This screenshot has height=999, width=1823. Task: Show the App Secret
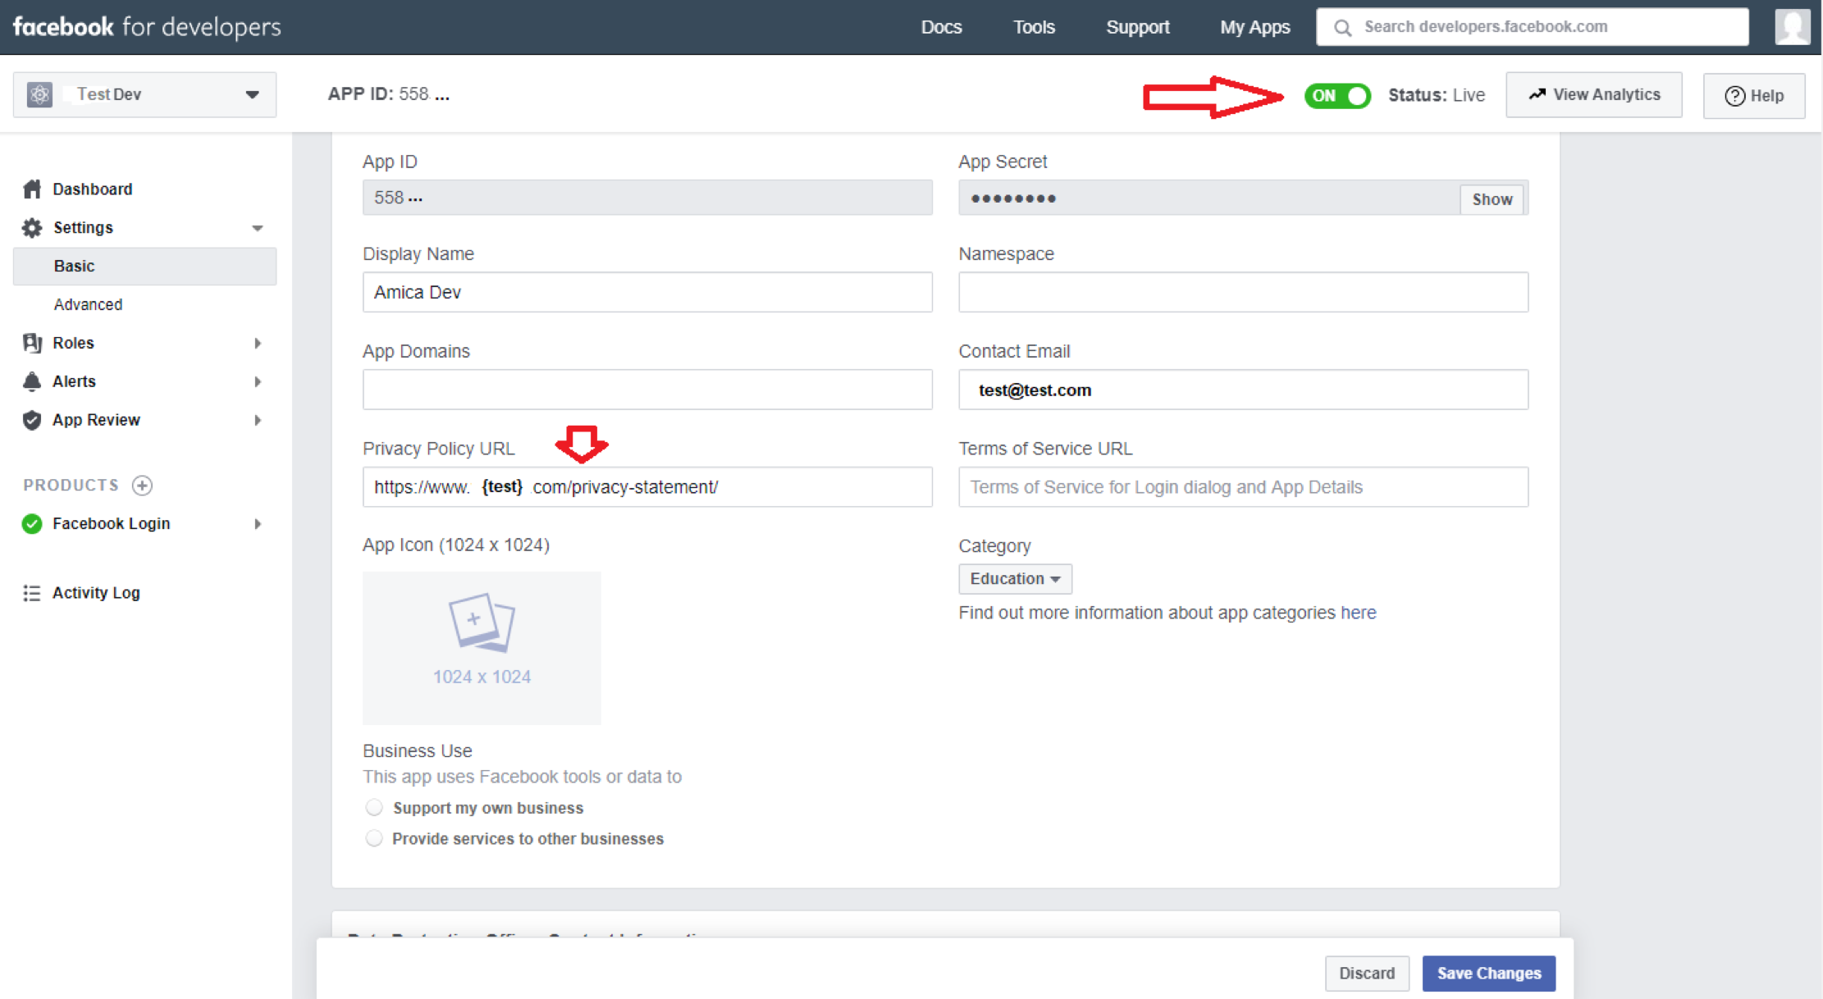tap(1492, 199)
